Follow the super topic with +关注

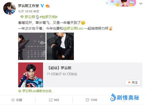tap(133, 83)
